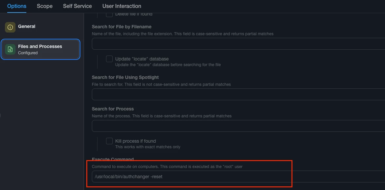Image resolution: width=385 pixels, height=190 pixels.
Task: Click the Update "locate" database label text
Action: tap(142, 59)
